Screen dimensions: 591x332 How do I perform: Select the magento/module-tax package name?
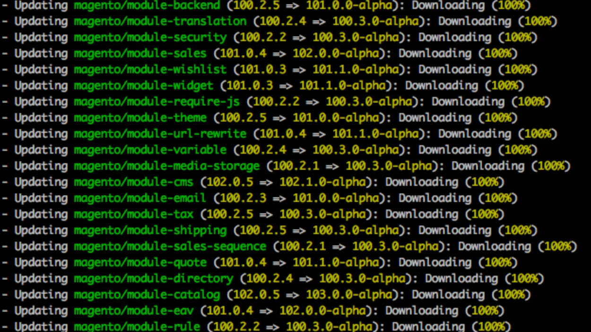coord(134,215)
